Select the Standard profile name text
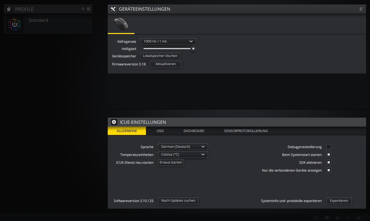The width and height of the screenshot is (370, 221). point(39,20)
